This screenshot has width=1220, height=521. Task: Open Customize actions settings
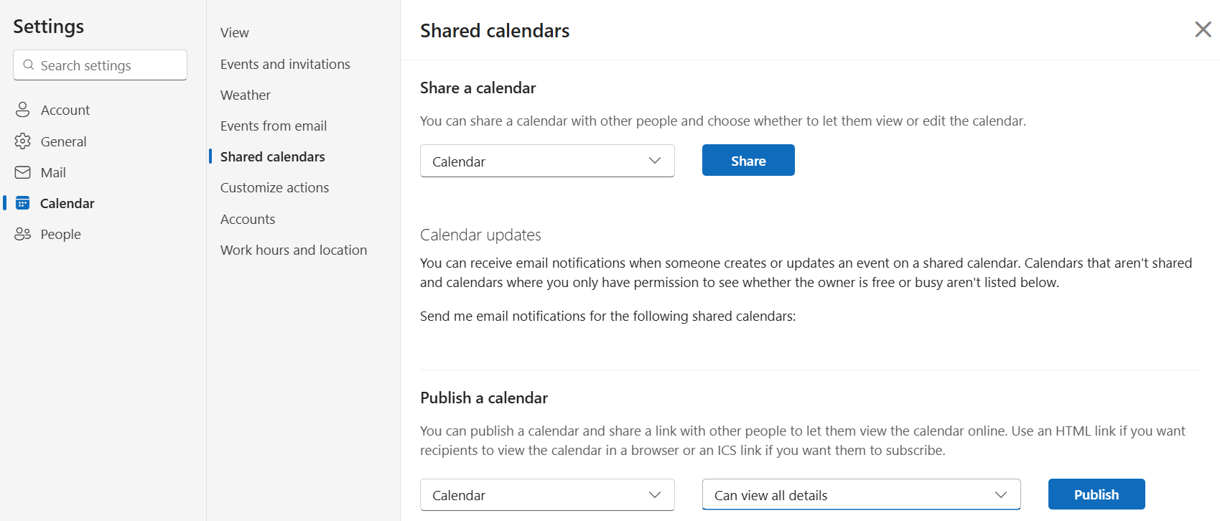(x=274, y=187)
